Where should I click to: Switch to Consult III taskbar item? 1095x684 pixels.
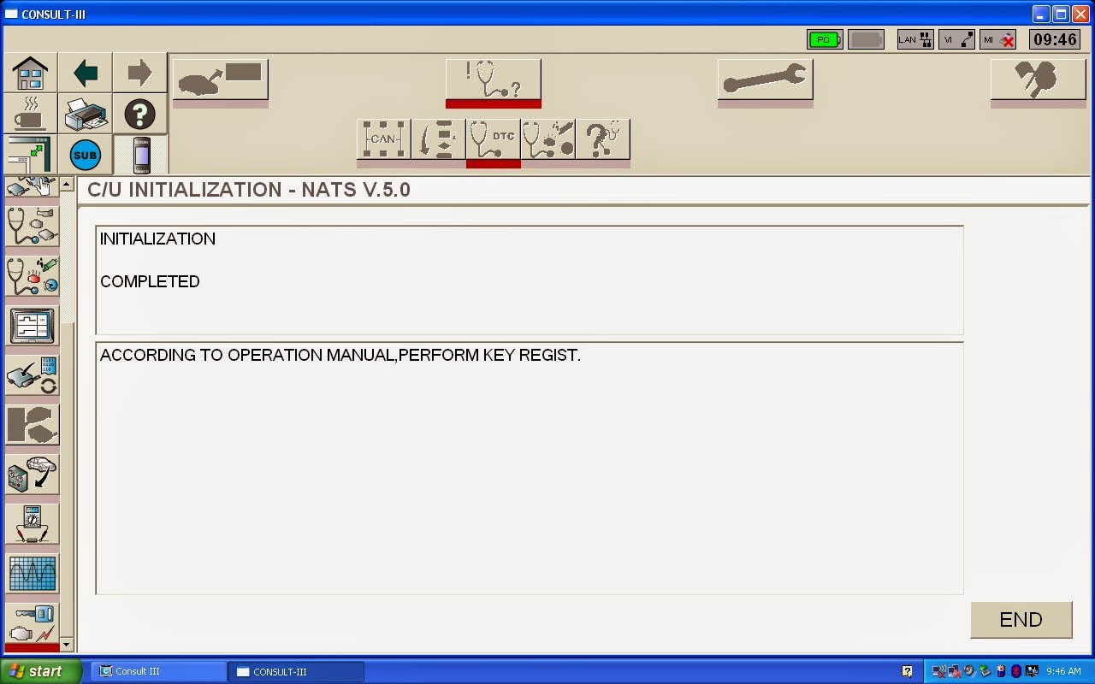[158, 671]
